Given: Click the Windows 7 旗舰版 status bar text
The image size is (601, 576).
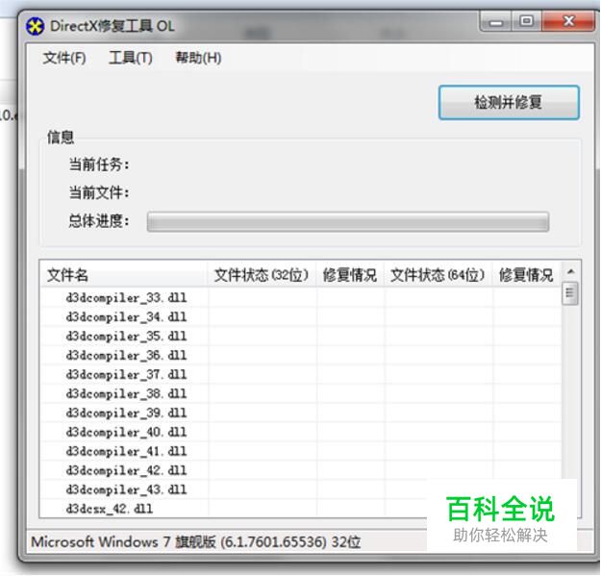Looking at the screenshot, I should click(x=196, y=542).
